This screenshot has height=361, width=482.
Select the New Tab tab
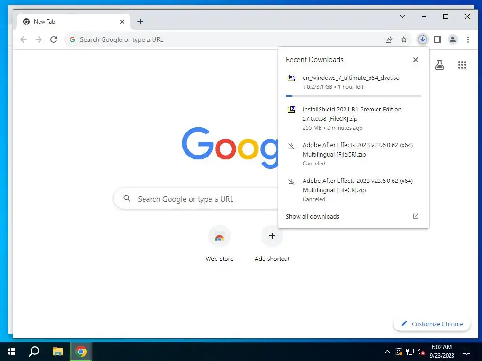(x=73, y=22)
